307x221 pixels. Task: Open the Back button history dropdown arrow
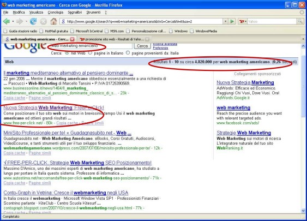(13, 21)
